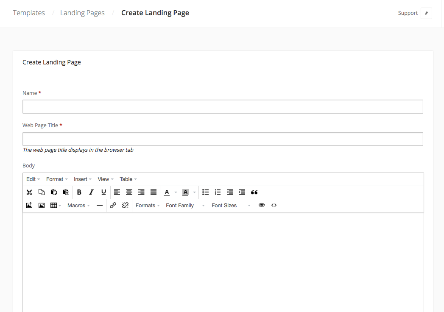This screenshot has width=444, height=312.
Task: Open the source code view
Action: click(x=274, y=205)
